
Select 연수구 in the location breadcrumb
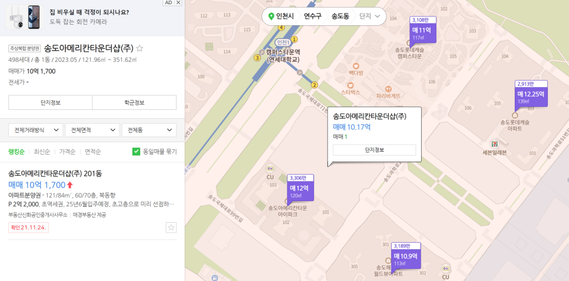tap(312, 16)
